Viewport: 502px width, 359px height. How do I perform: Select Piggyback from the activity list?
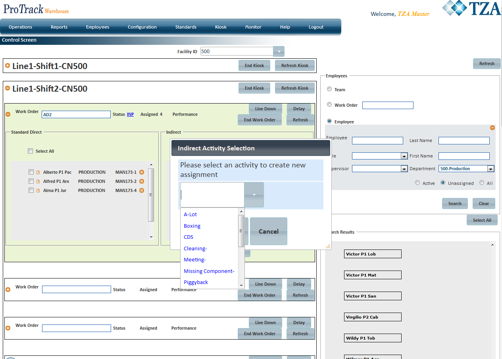click(x=196, y=282)
